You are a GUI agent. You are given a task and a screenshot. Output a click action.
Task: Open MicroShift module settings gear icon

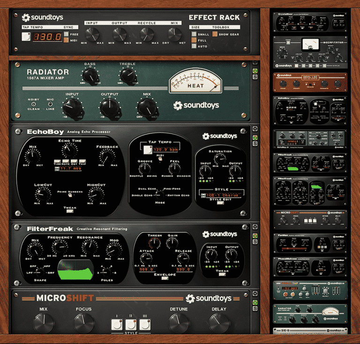pos(255,293)
